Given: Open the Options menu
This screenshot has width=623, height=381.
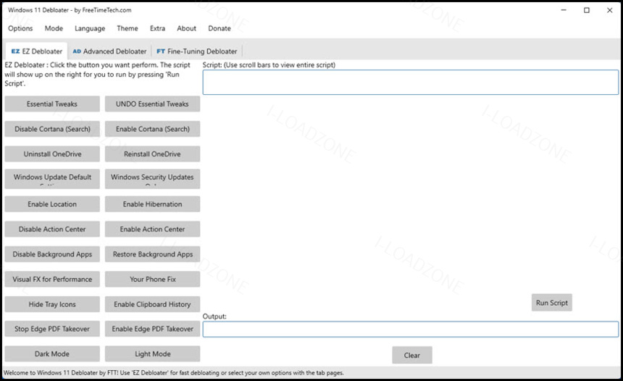Looking at the screenshot, I should [20, 28].
